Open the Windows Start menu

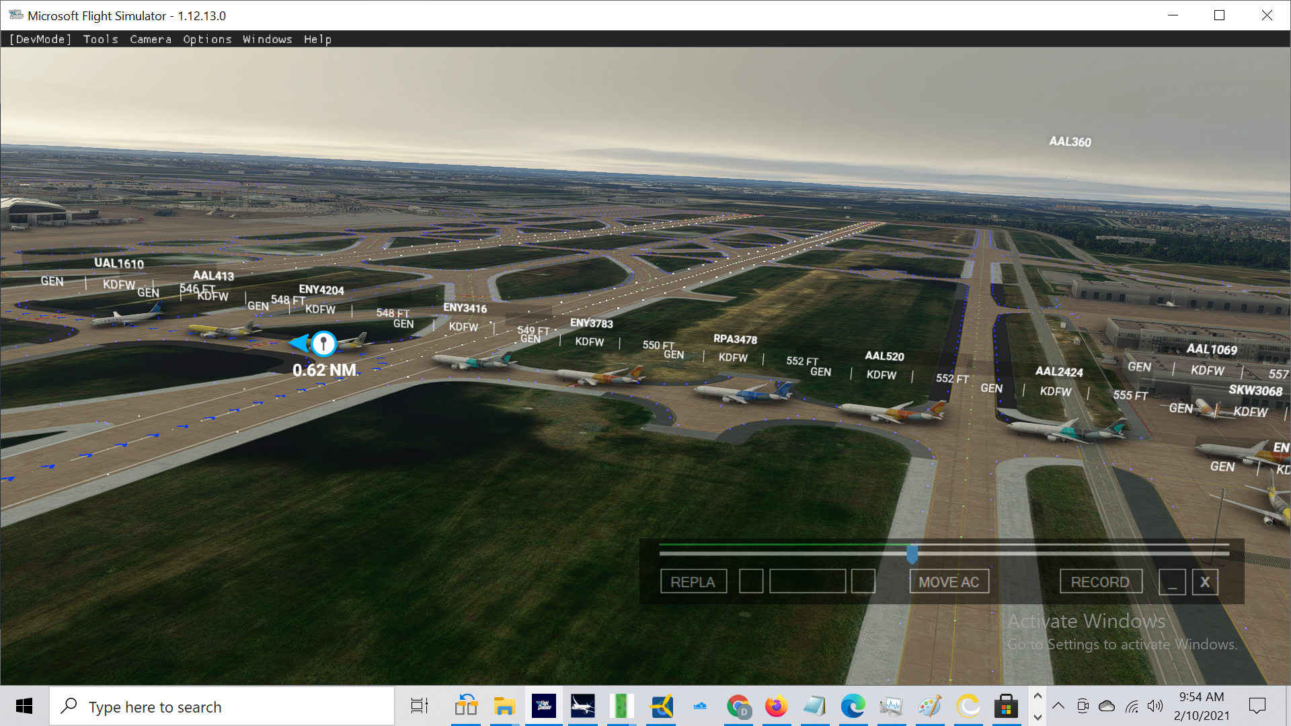pyautogui.click(x=24, y=706)
